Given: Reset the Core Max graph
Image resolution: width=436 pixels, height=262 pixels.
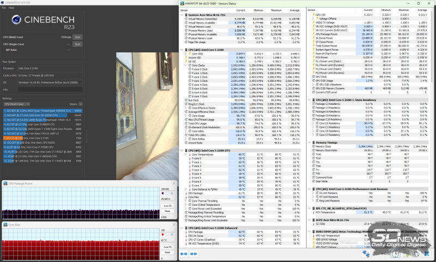Looking at the screenshot, I should [168, 252].
